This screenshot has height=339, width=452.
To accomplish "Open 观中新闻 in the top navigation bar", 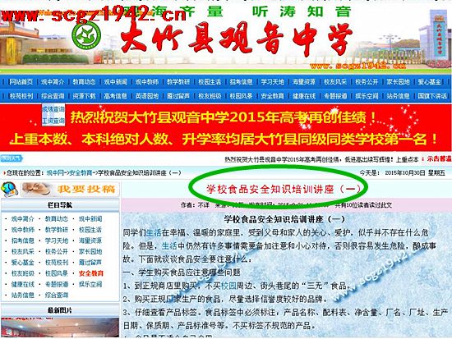I will 116,82.
